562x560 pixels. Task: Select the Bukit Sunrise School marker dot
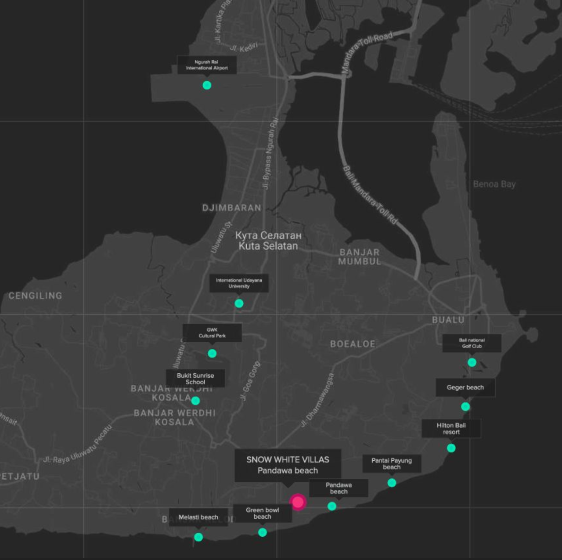[195, 401]
